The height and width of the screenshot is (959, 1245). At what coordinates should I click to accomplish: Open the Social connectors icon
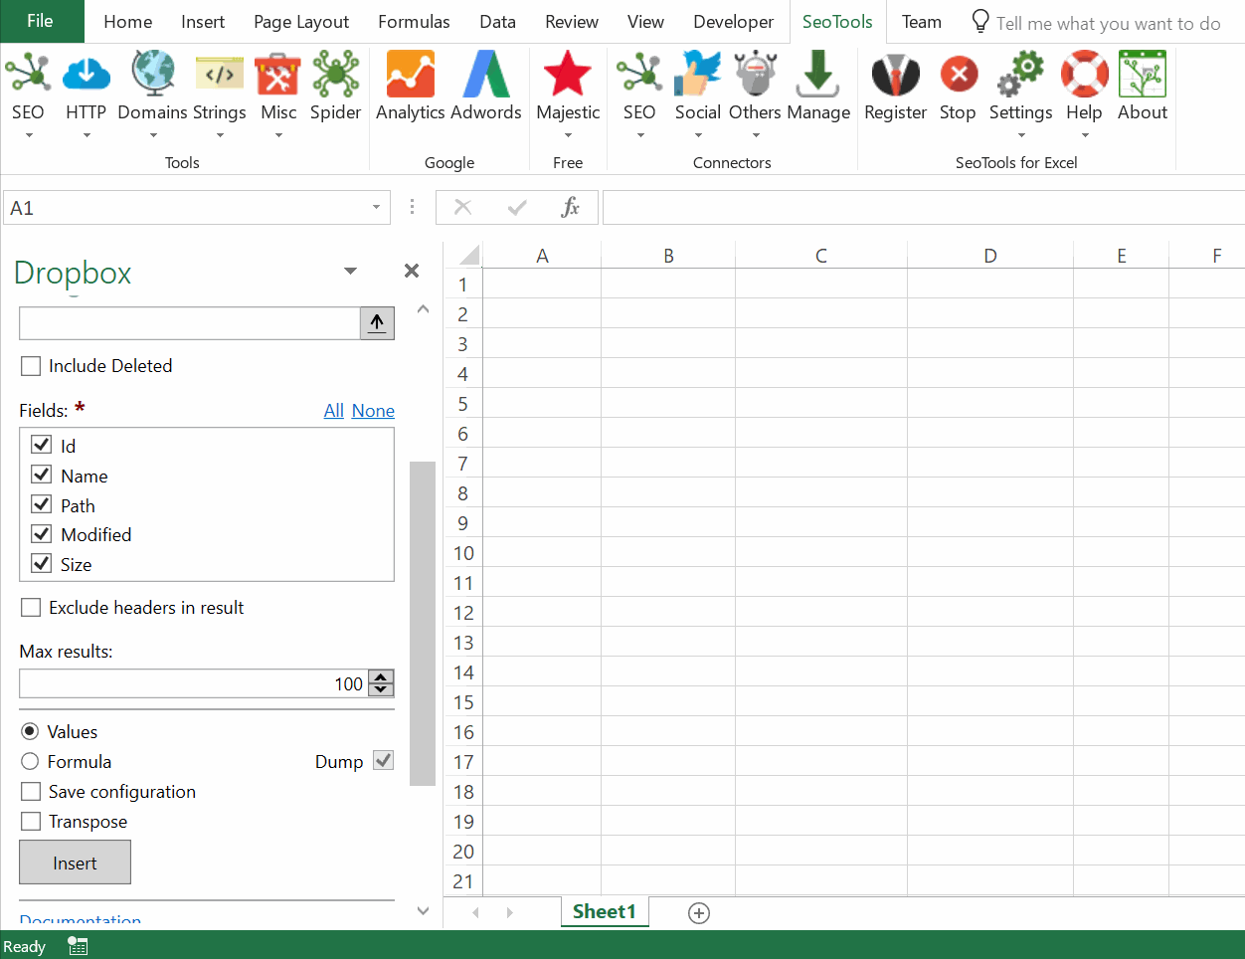pos(698,74)
